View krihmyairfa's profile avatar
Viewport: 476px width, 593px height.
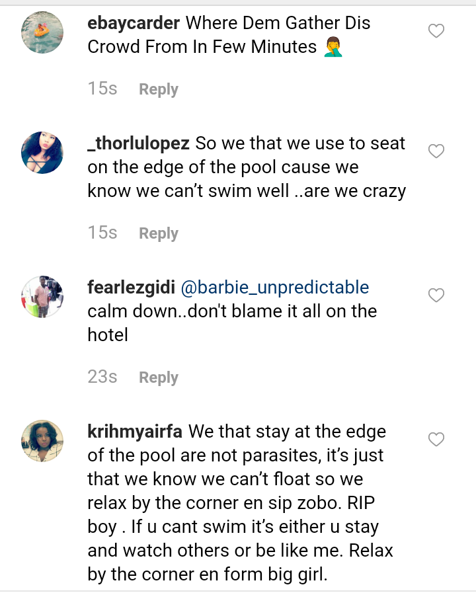(x=42, y=440)
